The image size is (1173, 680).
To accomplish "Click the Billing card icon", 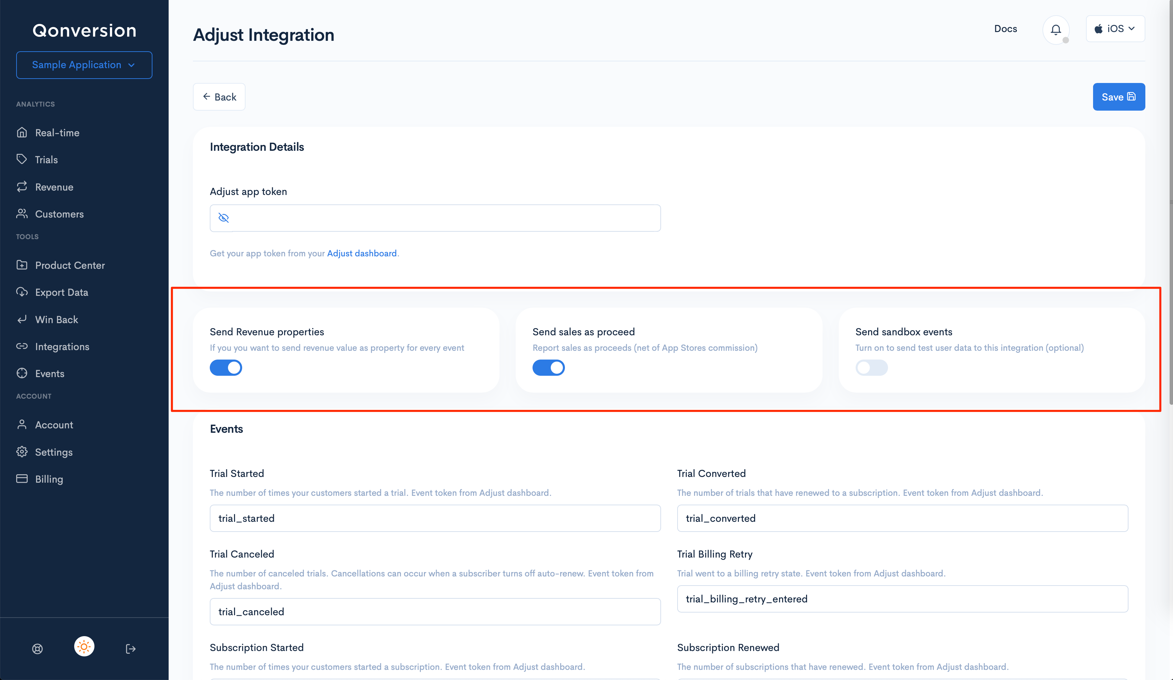I will (22, 479).
